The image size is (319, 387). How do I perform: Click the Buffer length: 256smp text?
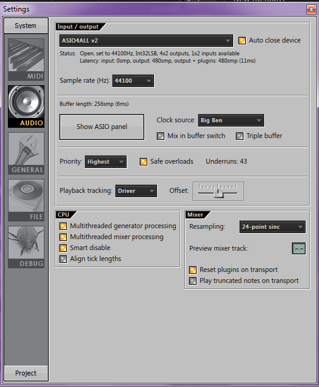click(x=94, y=104)
